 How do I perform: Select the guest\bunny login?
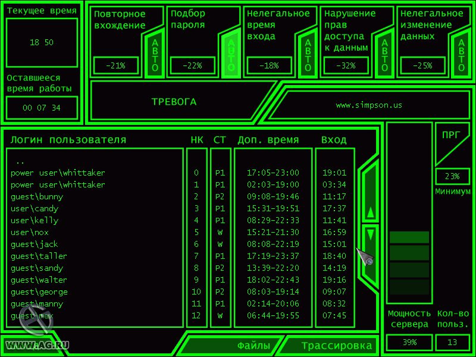coord(37,197)
